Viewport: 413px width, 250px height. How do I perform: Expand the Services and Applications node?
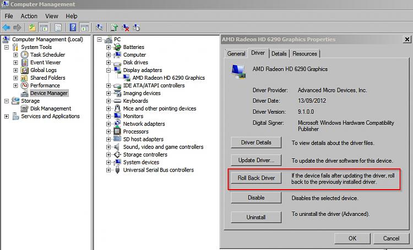tap(7, 116)
